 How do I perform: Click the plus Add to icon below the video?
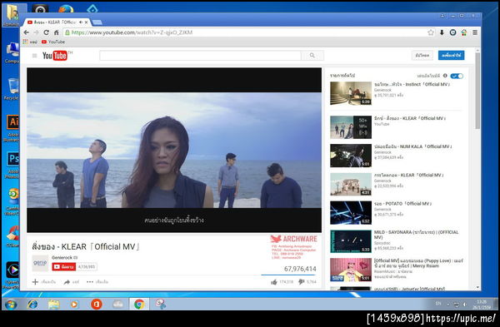point(35,282)
